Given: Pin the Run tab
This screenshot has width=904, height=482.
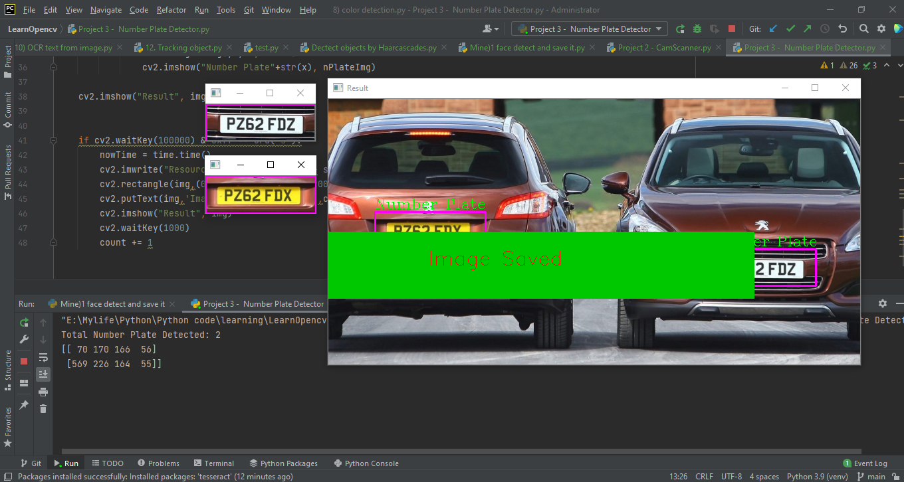Looking at the screenshot, I should click(24, 405).
